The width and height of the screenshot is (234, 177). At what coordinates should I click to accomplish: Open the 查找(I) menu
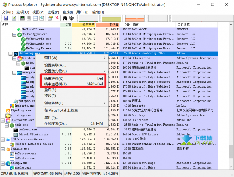tap(68, 12)
